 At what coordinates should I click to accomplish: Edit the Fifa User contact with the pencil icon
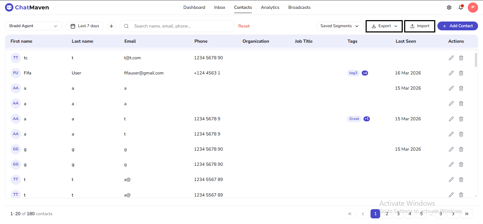click(x=451, y=73)
